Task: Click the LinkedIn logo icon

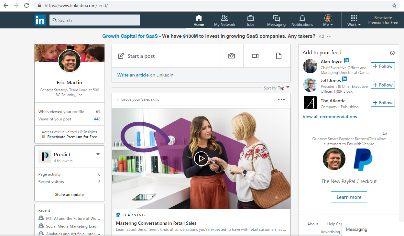Action: point(40,20)
